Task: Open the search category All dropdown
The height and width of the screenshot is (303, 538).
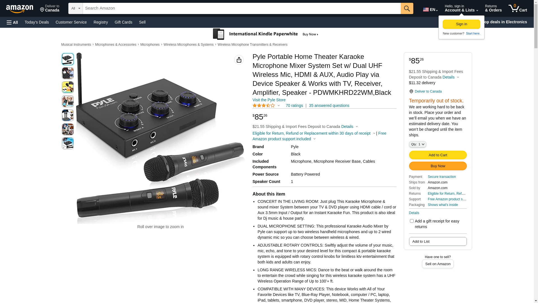Action: tap(76, 8)
